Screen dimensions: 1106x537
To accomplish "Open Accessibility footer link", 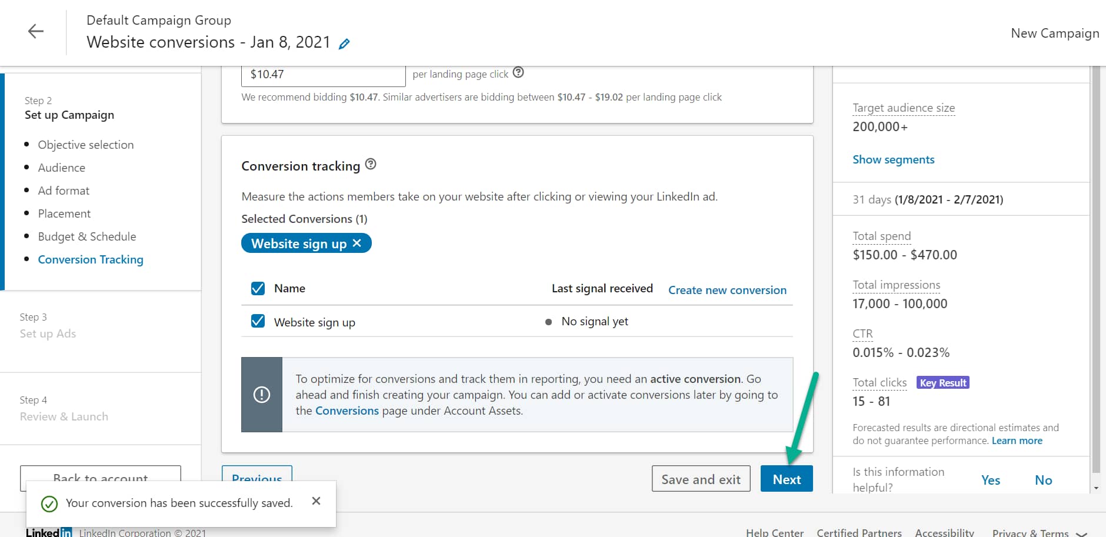I will (944, 533).
